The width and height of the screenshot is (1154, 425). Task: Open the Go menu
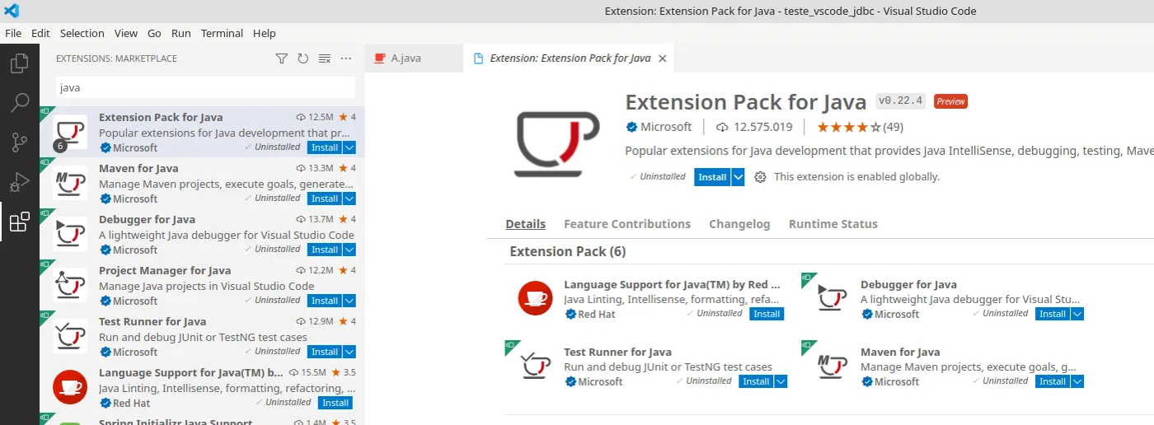click(154, 34)
